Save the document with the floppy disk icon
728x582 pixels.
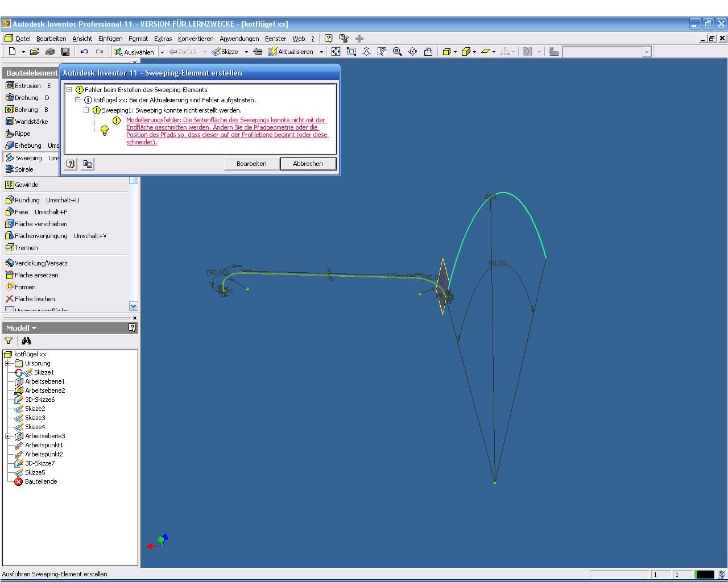pyautogui.click(x=65, y=52)
